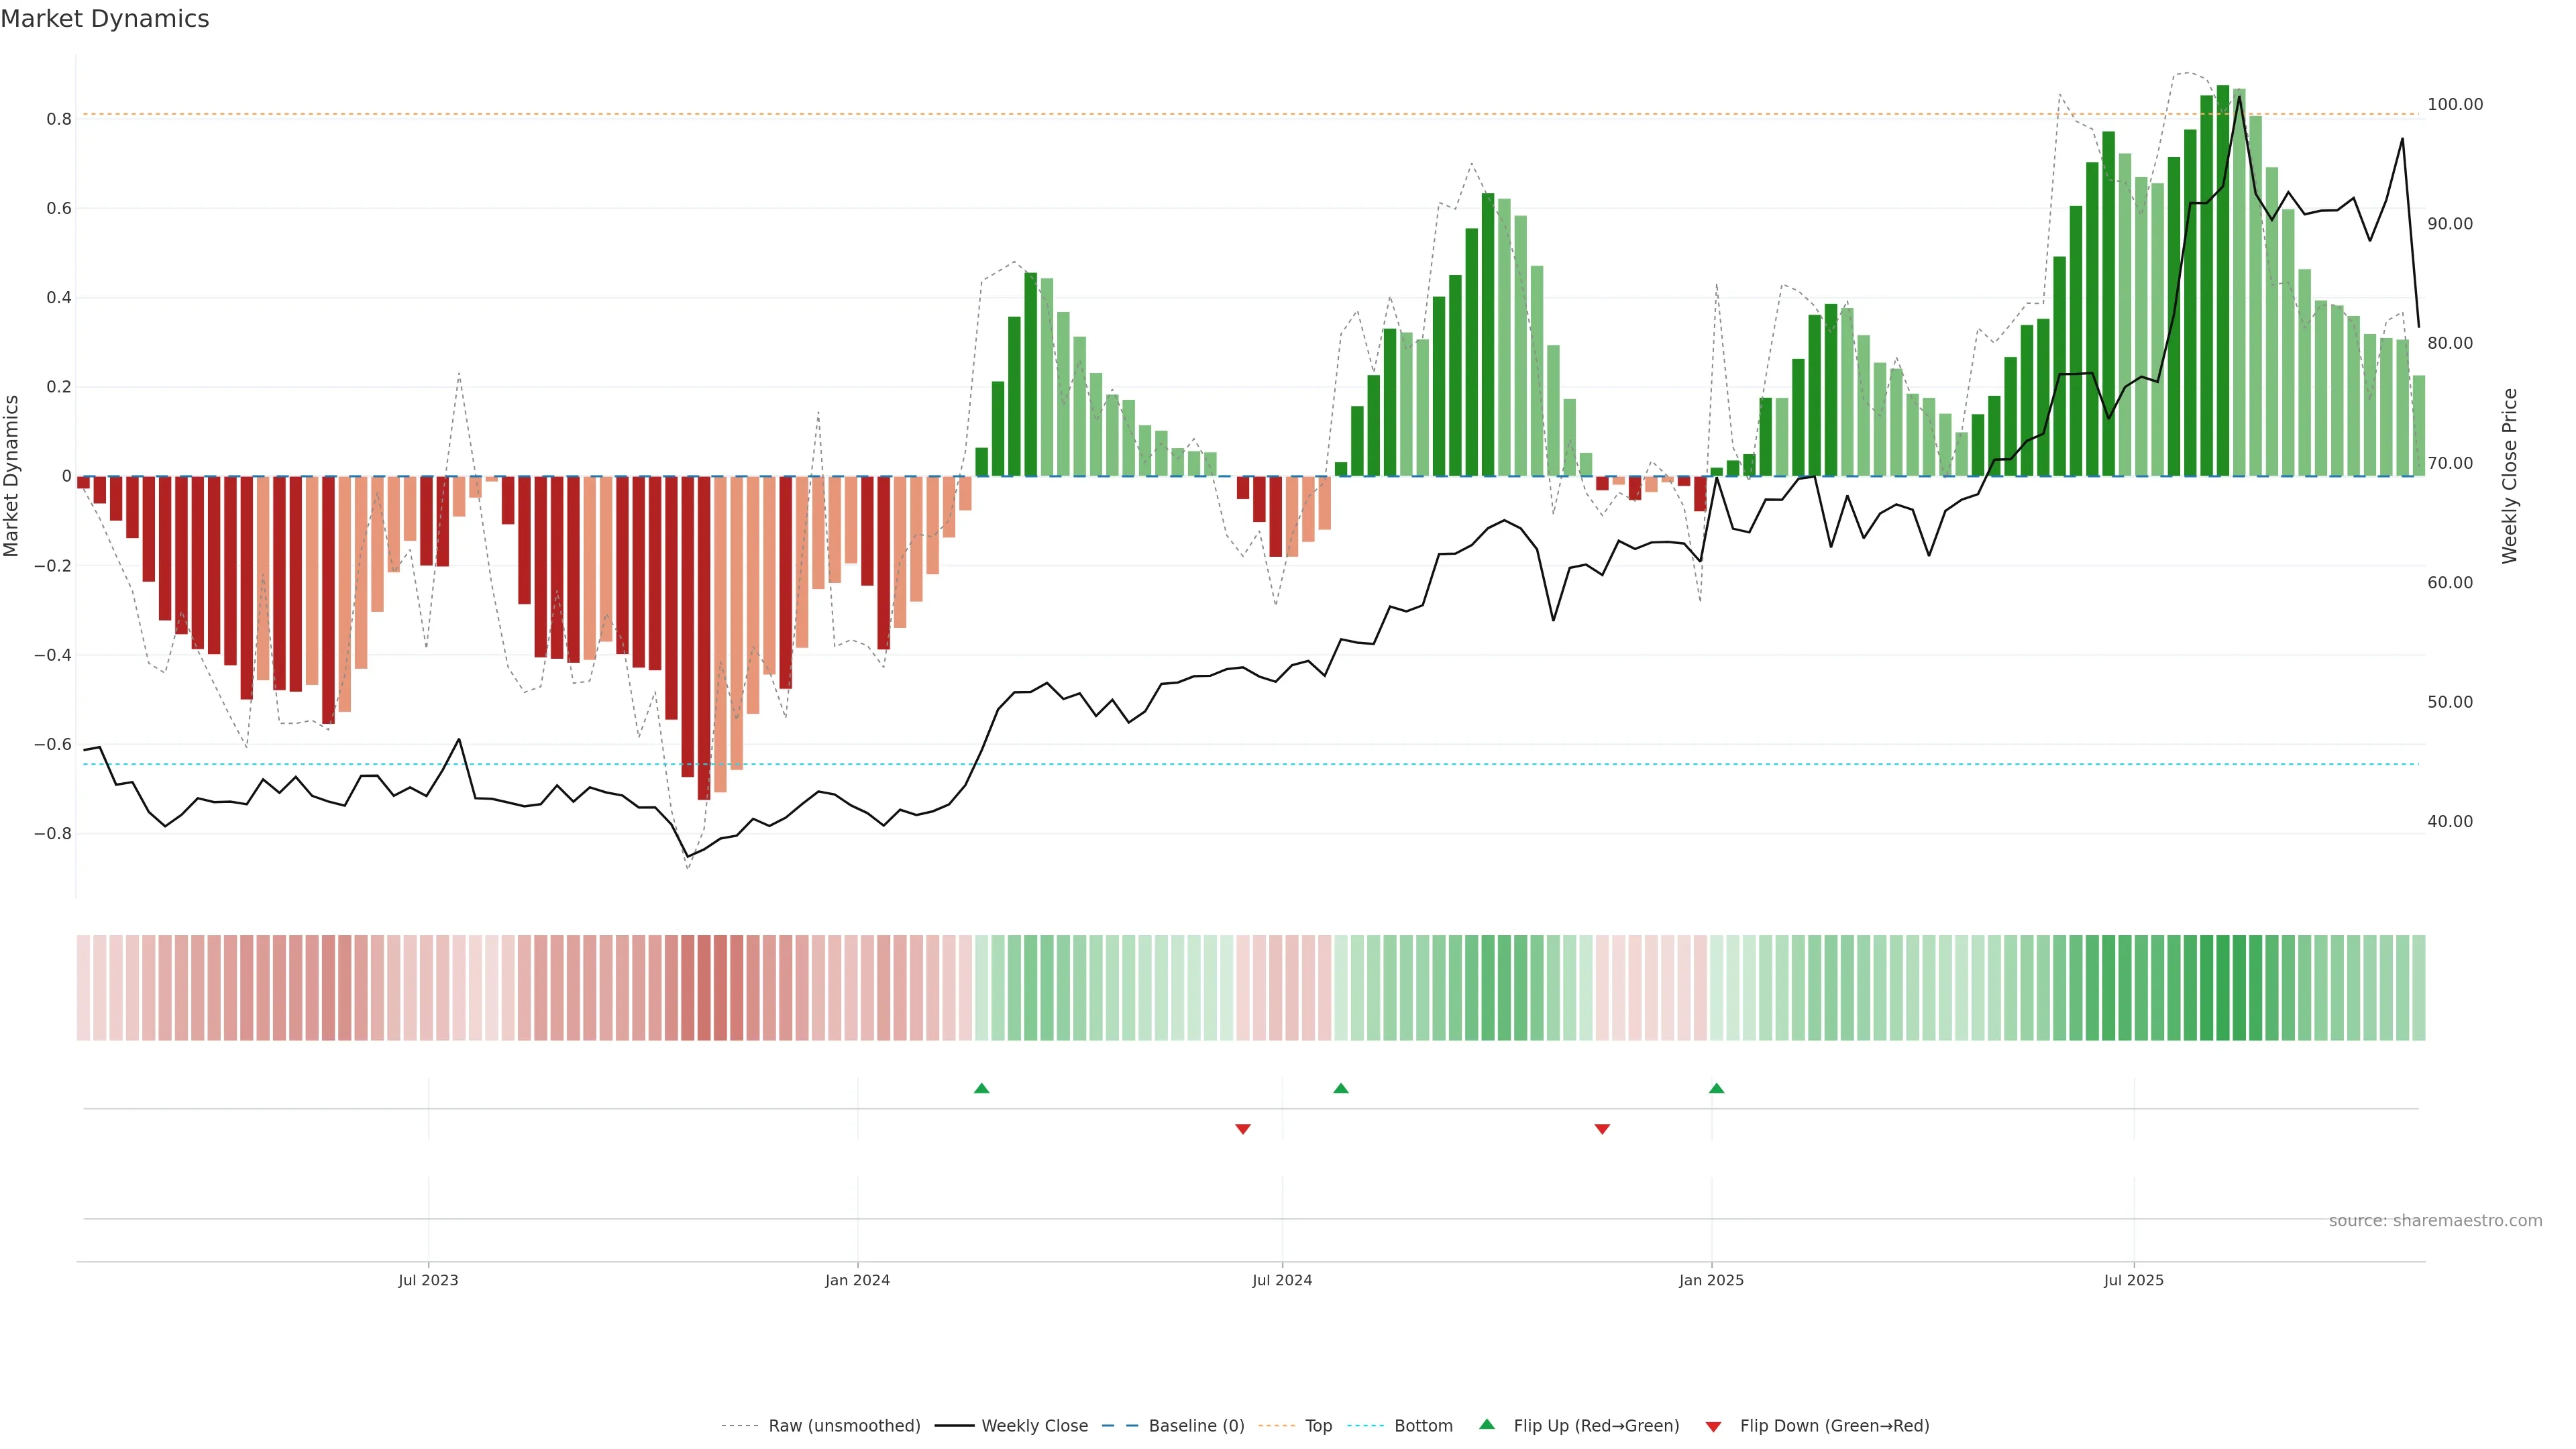
Task: Click the Jul 2025 axis label
Action: [x=2133, y=1280]
